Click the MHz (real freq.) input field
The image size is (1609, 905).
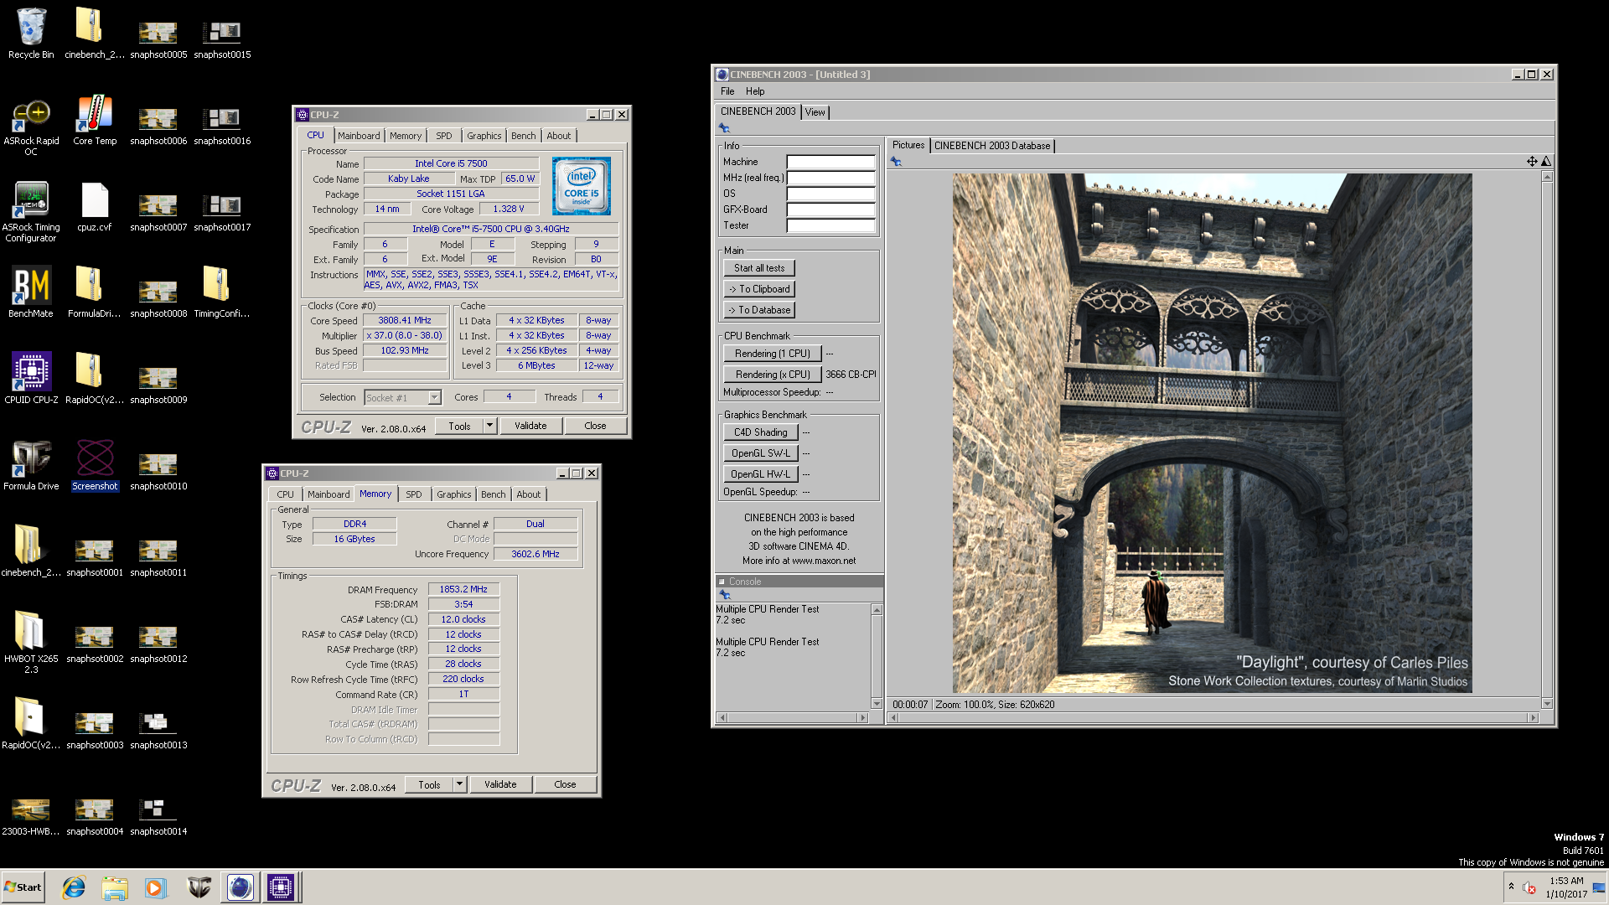(830, 178)
